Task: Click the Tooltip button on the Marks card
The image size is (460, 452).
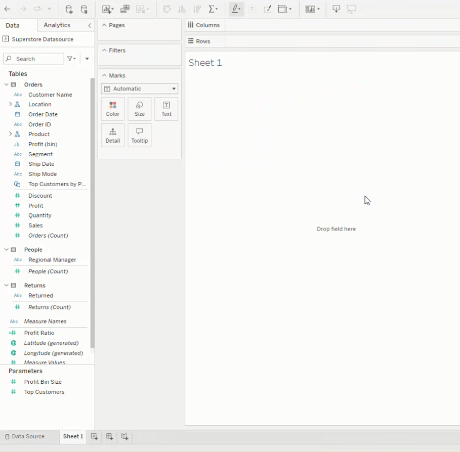Action: [139, 135]
